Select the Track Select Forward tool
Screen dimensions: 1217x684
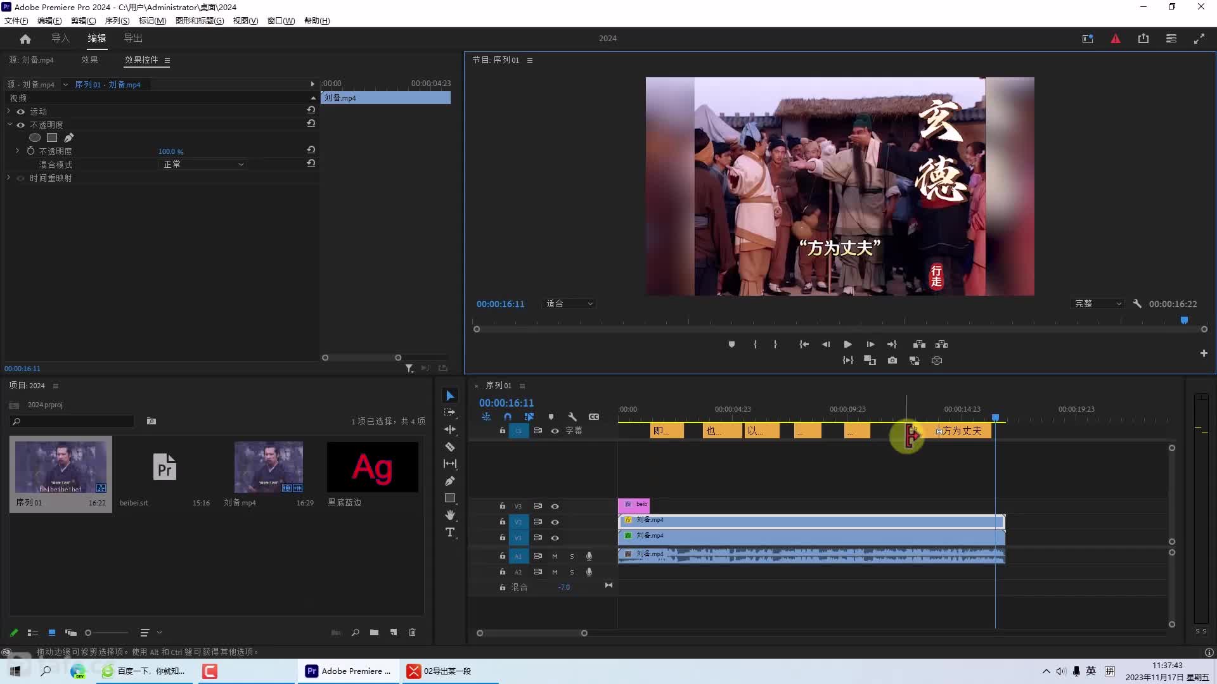click(450, 412)
